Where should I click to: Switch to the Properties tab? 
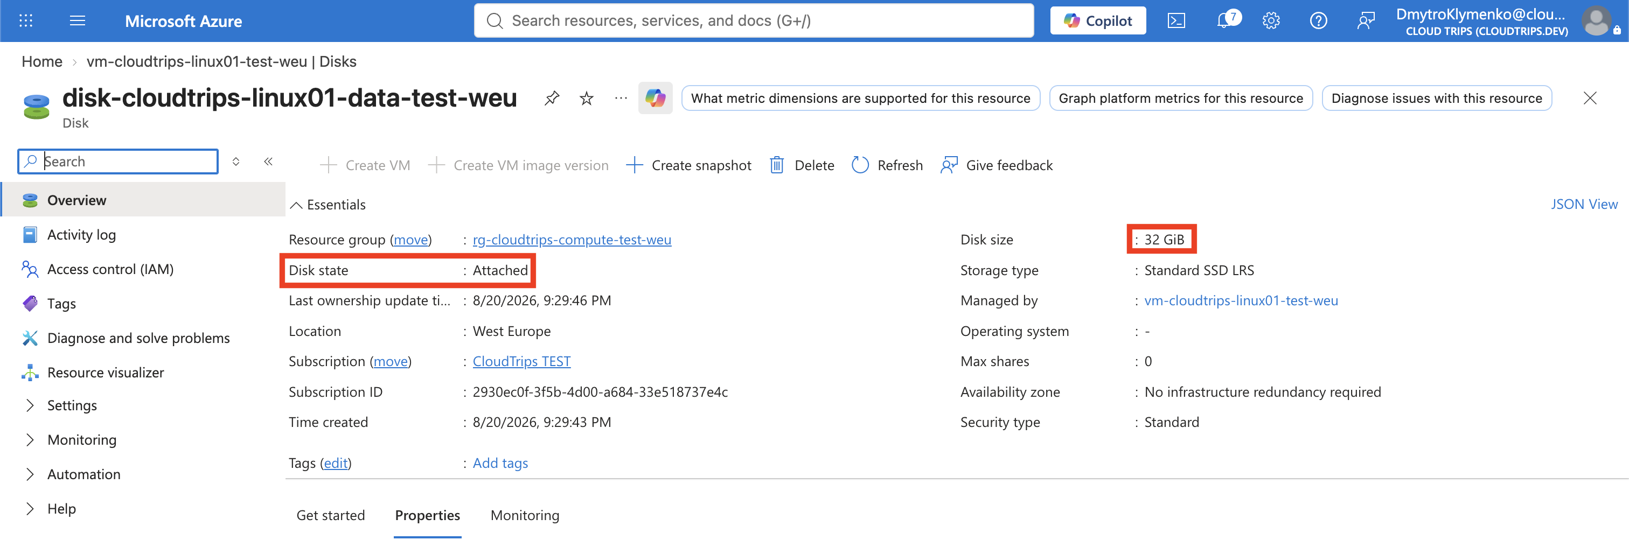[428, 515]
